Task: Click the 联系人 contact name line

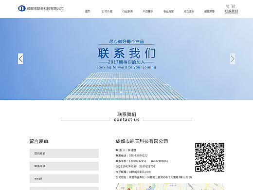Action: [x=126, y=150]
